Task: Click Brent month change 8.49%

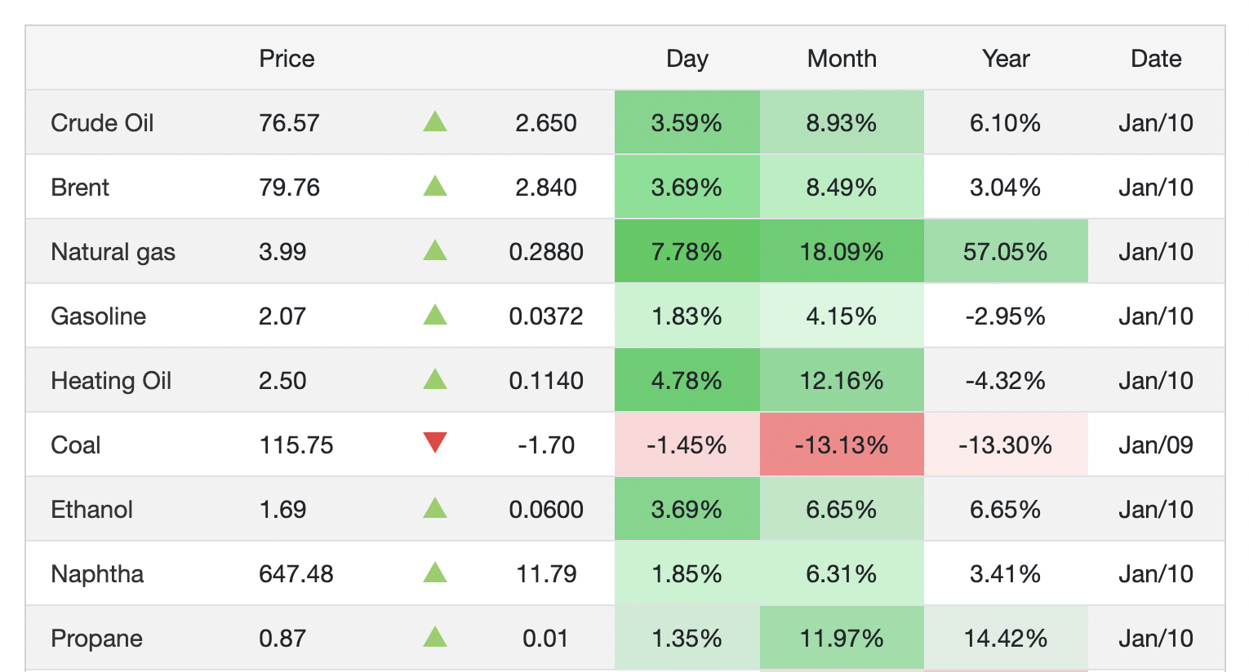Action: tap(842, 188)
